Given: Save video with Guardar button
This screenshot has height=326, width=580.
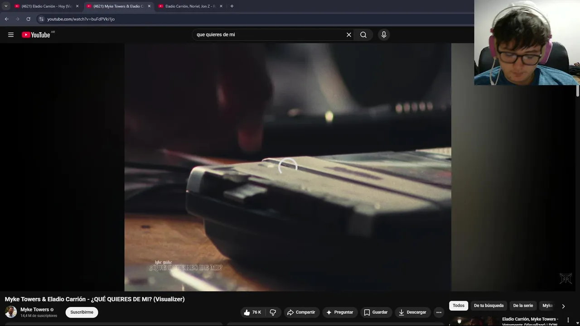Looking at the screenshot, I should click(376, 312).
